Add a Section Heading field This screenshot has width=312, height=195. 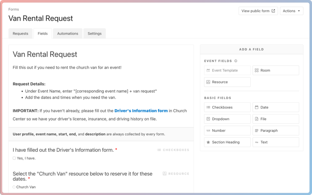click(x=227, y=142)
